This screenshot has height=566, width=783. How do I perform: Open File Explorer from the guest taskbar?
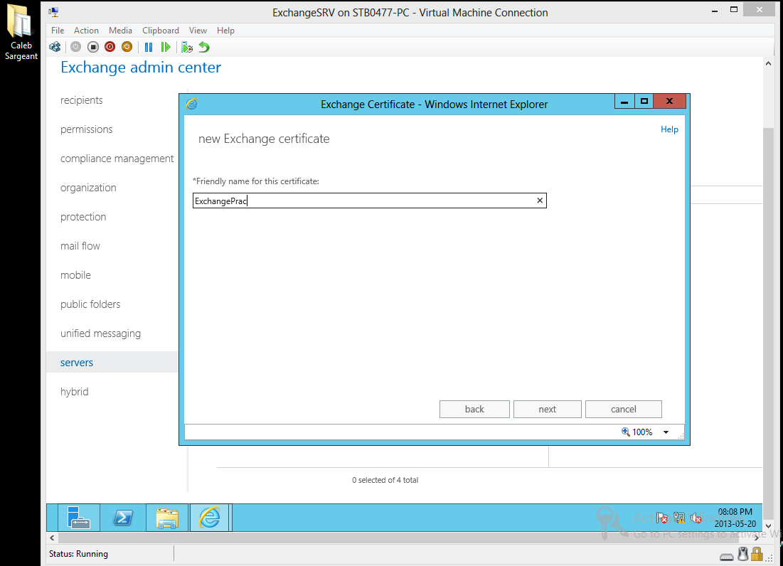click(x=167, y=517)
